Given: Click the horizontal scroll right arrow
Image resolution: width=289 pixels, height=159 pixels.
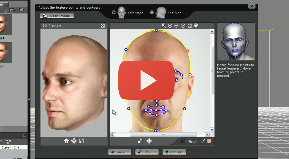Looking at the screenshot, I should 207,135.
